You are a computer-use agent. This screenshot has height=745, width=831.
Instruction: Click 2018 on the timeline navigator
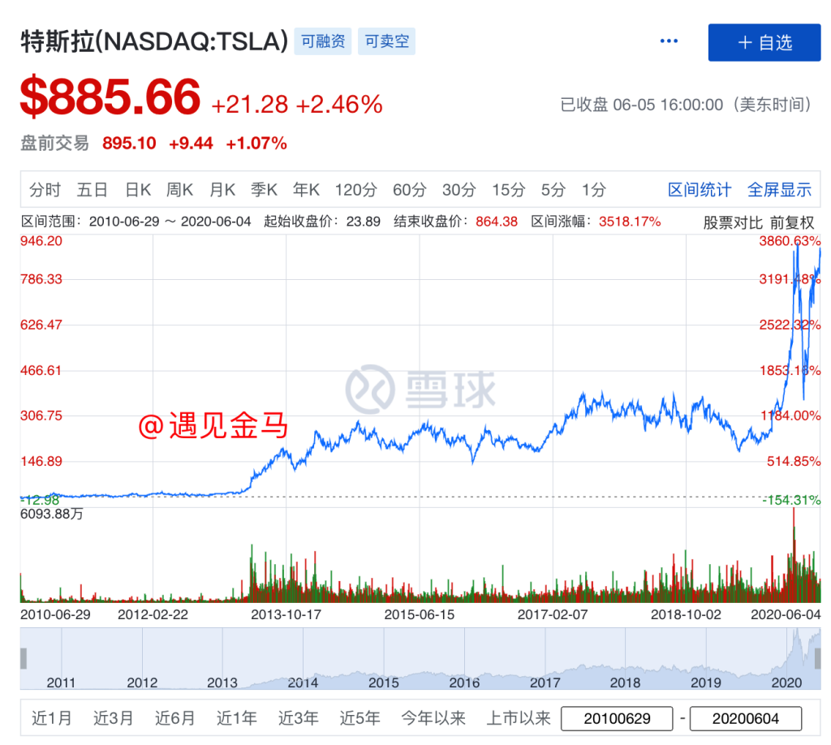[x=625, y=683]
